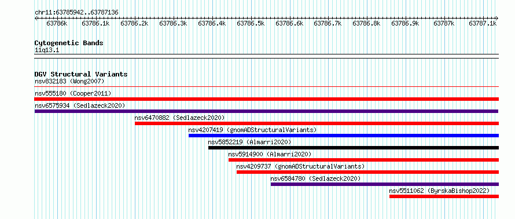Click the 63786k ruler tick label
The height and width of the screenshot is (219, 515).
57,23
